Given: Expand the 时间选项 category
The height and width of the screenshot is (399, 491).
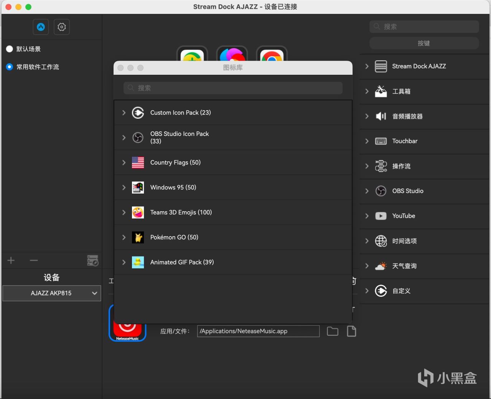Looking at the screenshot, I should pyautogui.click(x=367, y=241).
